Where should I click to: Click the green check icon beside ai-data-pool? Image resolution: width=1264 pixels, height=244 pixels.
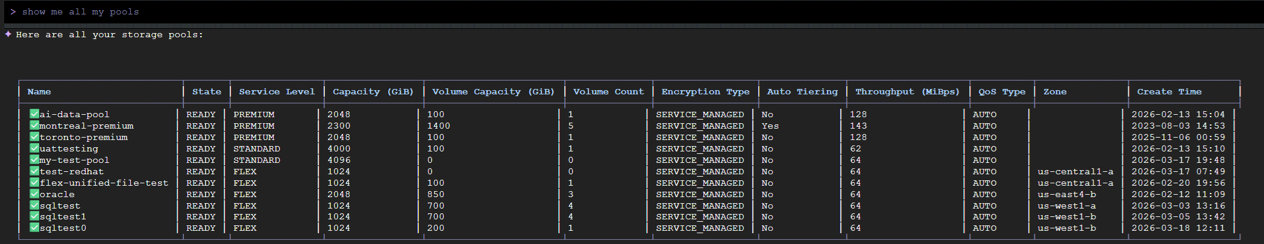click(34, 114)
